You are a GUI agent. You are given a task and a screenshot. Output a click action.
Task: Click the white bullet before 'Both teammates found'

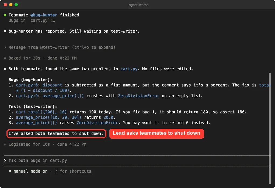[x=5, y=69]
